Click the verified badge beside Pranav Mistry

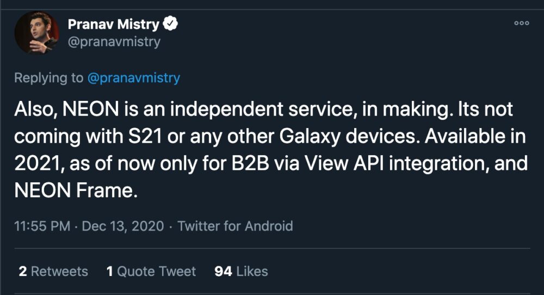point(172,24)
